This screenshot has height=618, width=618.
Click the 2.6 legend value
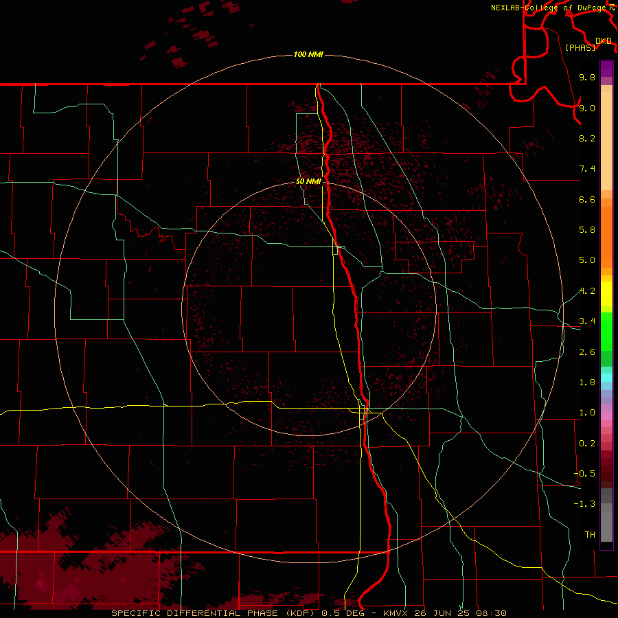tap(587, 352)
